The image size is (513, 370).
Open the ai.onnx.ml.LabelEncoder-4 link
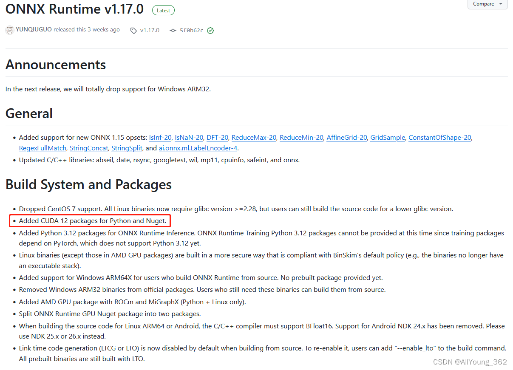[198, 148]
